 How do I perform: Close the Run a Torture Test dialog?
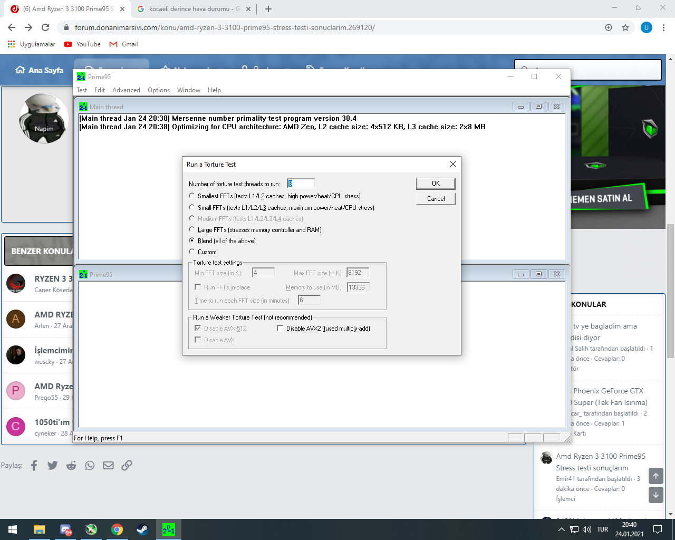coord(452,164)
